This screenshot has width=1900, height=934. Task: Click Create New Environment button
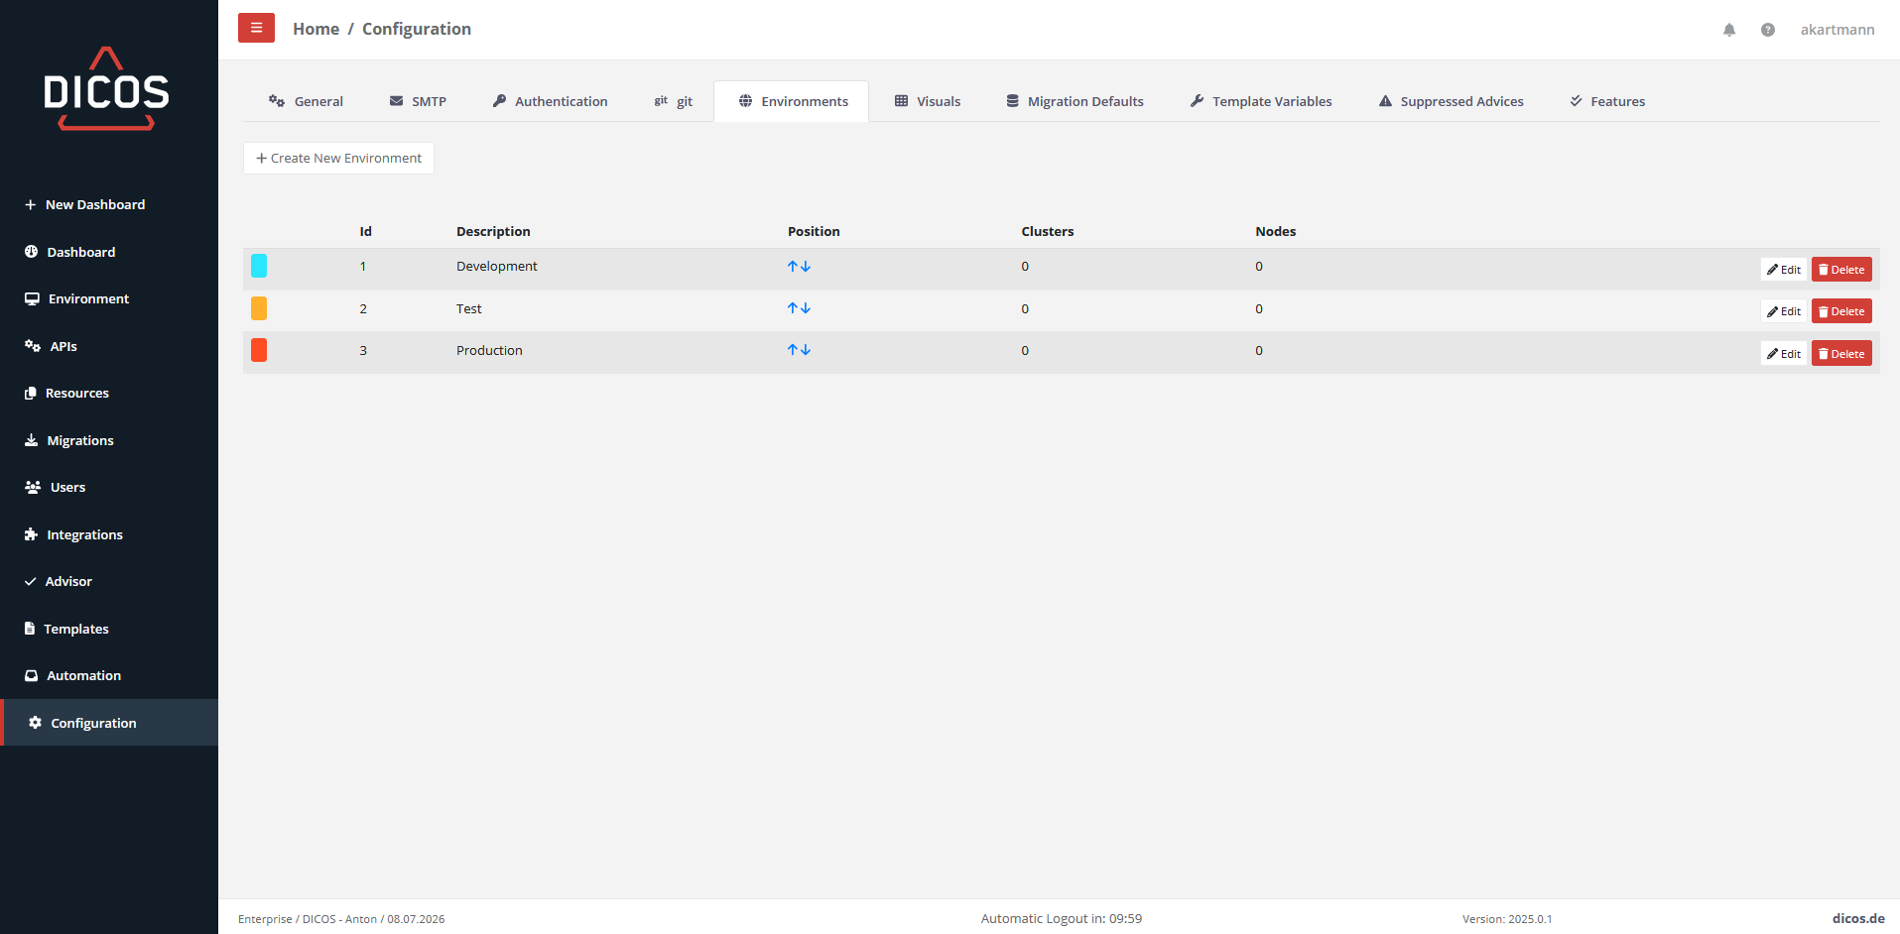[338, 158]
